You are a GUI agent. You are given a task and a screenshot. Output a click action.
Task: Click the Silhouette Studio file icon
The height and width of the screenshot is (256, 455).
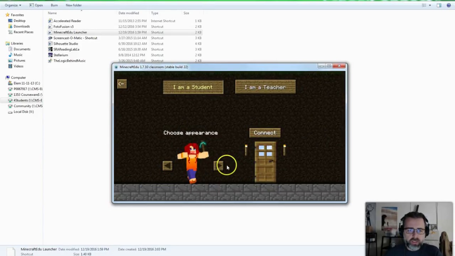pos(50,44)
